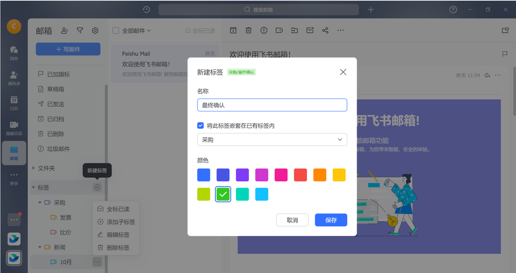Open email more options beside reply
The height and width of the screenshot is (273, 516).
click(x=498, y=75)
